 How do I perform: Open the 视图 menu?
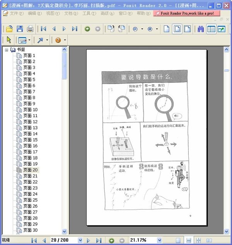(x=53, y=13)
